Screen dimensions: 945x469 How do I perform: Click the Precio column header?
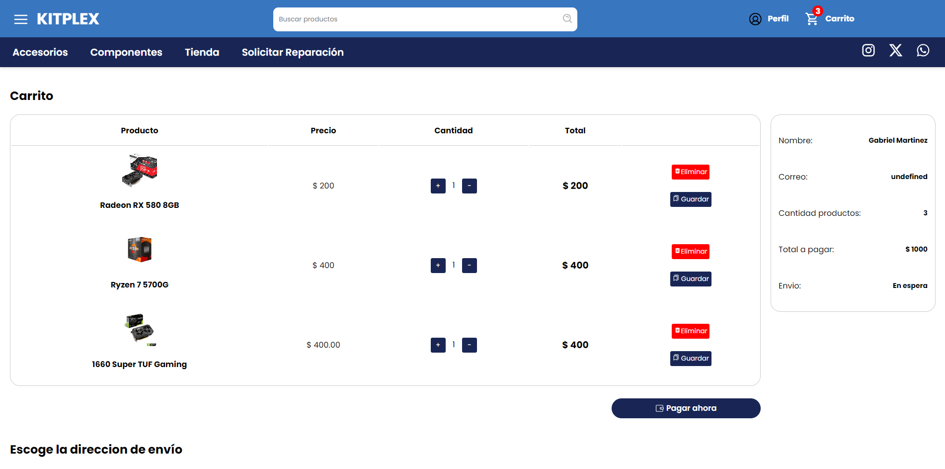tap(323, 130)
